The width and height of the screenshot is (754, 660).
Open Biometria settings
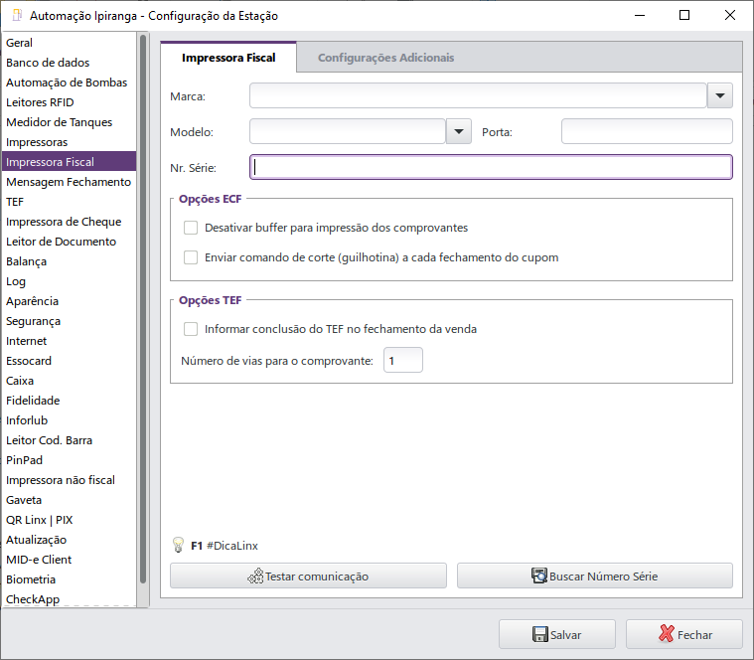(69, 579)
